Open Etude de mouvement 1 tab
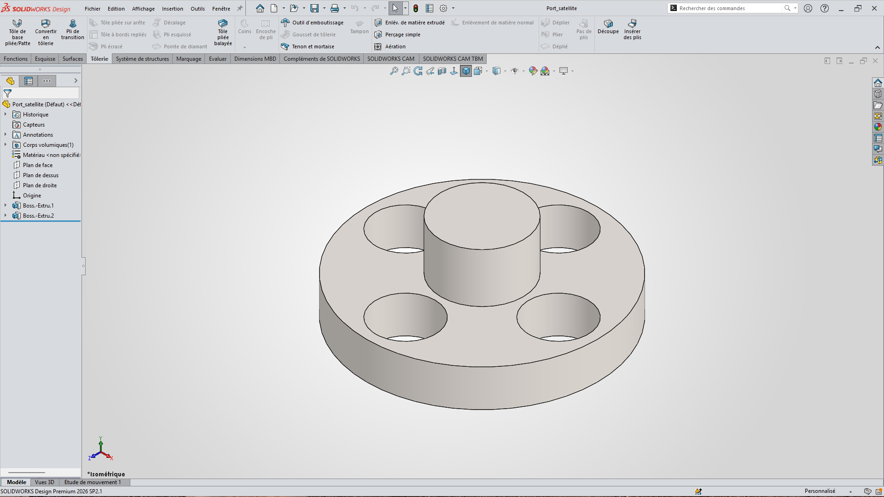 click(93, 482)
